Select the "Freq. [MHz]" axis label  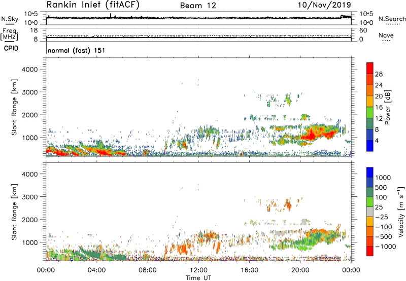pyautogui.click(x=9, y=34)
